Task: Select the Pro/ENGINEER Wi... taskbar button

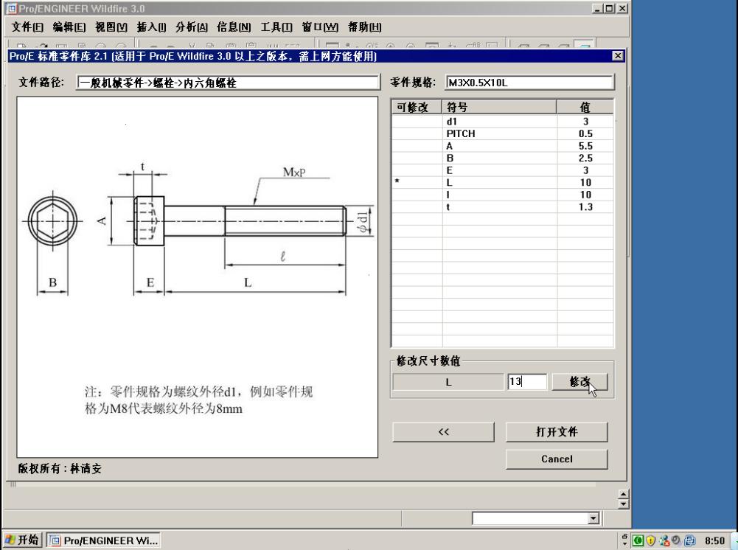Action: point(104,540)
